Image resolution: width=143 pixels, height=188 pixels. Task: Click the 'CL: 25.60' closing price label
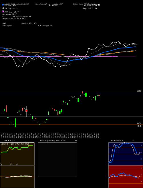[53, 5]
